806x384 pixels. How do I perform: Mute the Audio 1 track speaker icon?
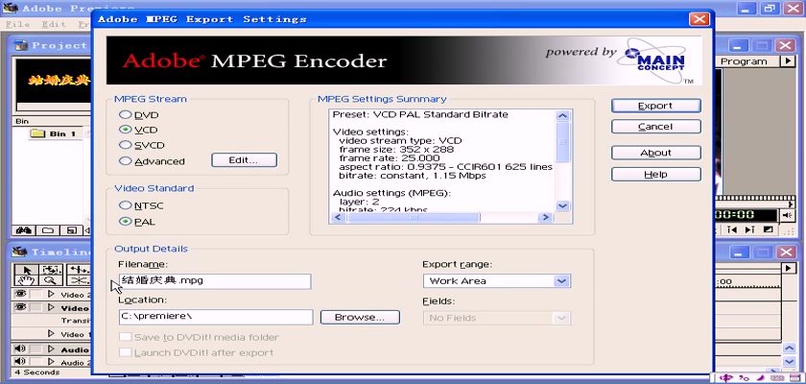tap(20, 349)
